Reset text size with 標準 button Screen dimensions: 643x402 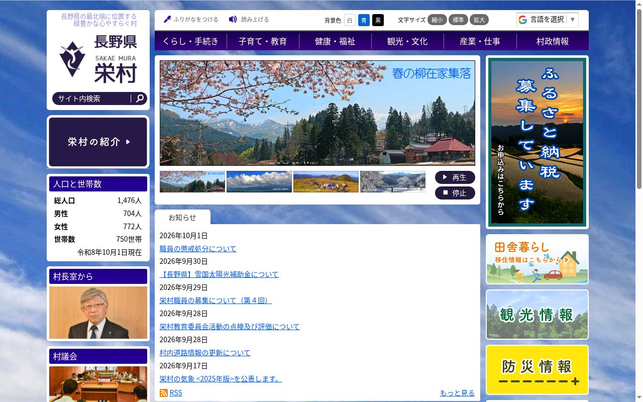pos(458,20)
